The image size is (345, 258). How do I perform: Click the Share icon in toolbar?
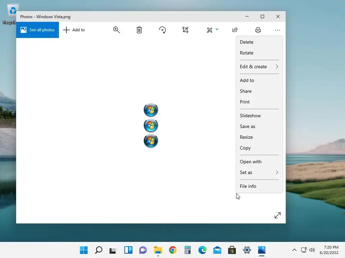235,30
